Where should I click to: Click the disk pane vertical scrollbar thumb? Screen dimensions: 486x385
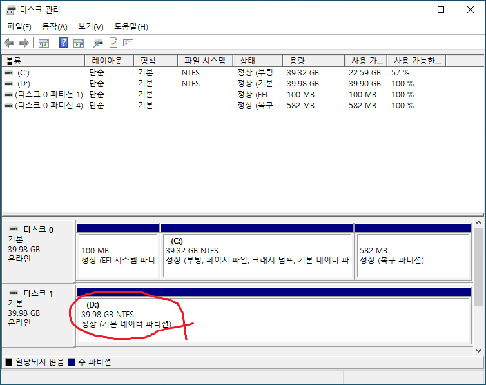[x=478, y=266]
